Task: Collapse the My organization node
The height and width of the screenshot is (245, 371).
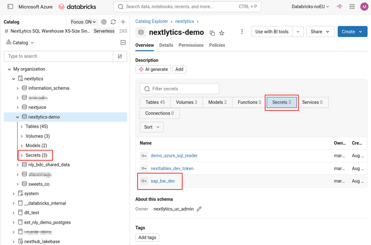Action: point(9,69)
